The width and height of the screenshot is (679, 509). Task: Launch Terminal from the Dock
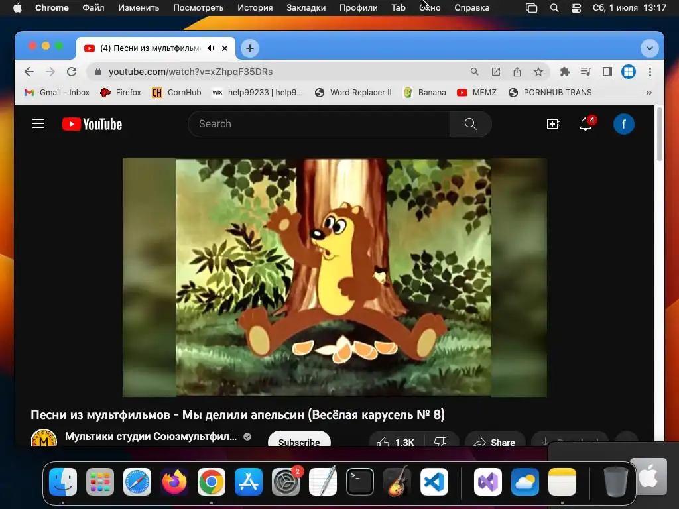coord(360,482)
